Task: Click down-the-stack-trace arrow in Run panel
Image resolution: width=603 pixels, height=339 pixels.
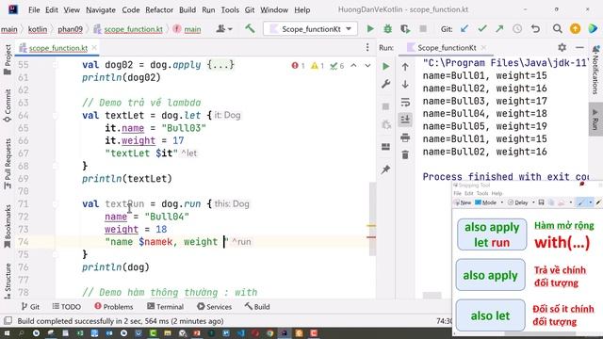Action: tap(405, 84)
